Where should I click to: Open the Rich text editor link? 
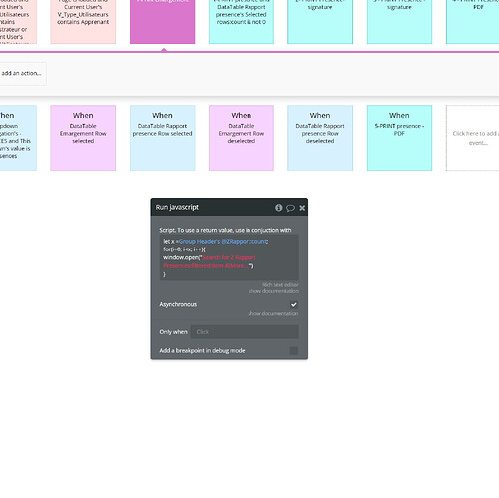[280, 285]
